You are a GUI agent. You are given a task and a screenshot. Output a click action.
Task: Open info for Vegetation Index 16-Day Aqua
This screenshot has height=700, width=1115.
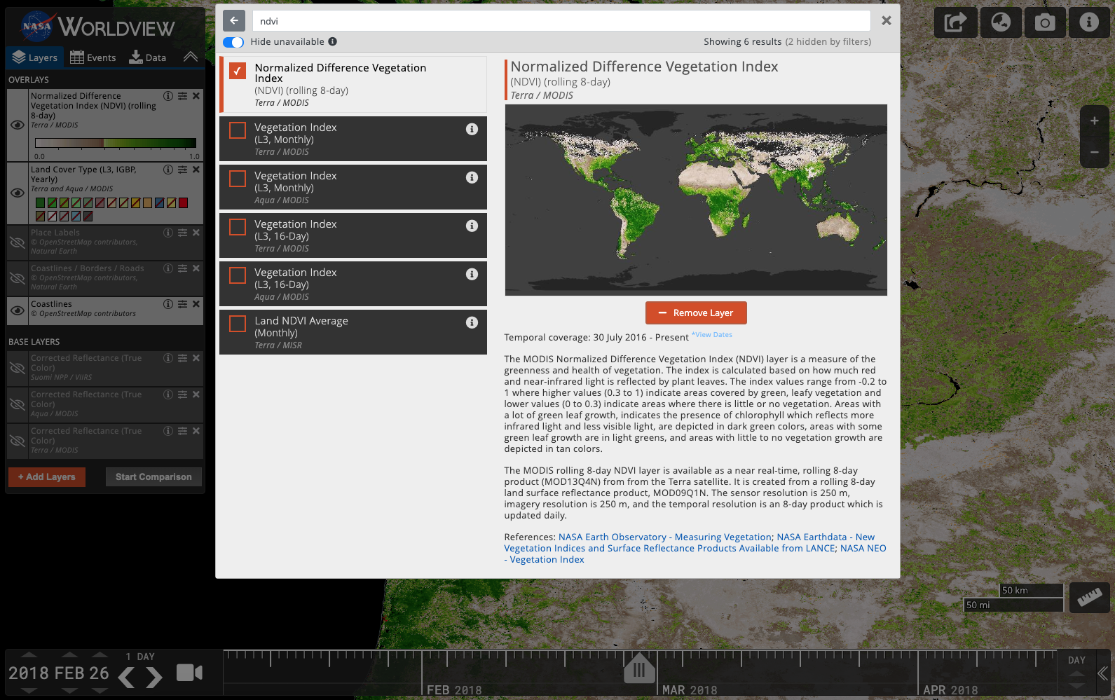tap(472, 274)
